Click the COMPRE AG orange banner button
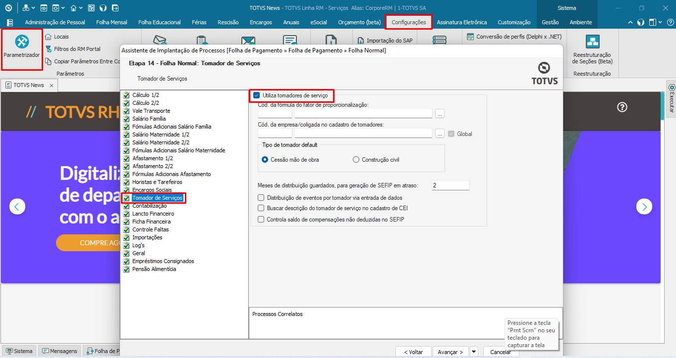The width and height of the screenshot is (676, 358). click(x=89, y=243)
